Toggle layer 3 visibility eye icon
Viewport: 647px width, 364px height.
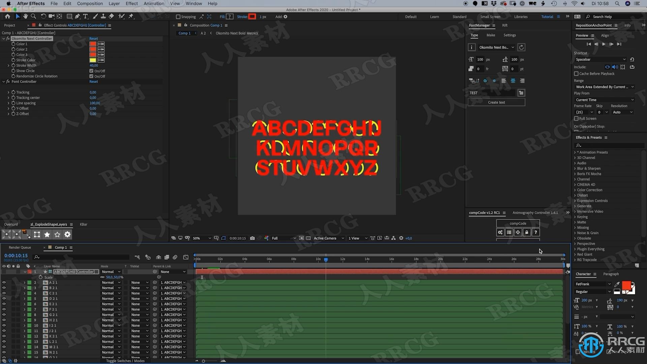4,287
